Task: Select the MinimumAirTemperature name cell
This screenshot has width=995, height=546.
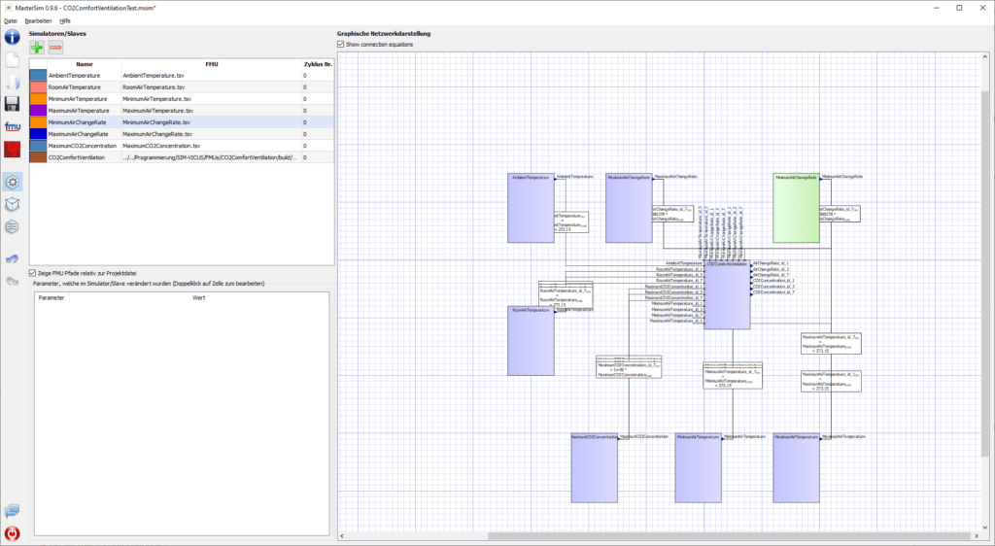Action: click(x=84, y=99)
